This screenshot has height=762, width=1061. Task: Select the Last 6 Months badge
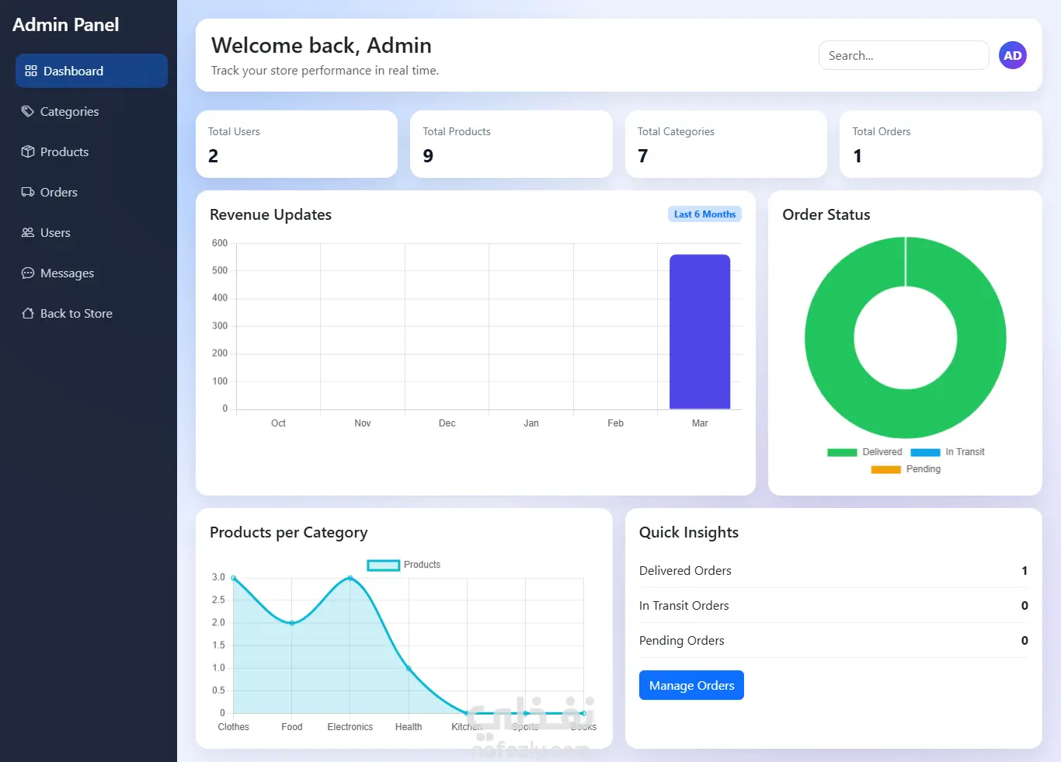point(704,214)
